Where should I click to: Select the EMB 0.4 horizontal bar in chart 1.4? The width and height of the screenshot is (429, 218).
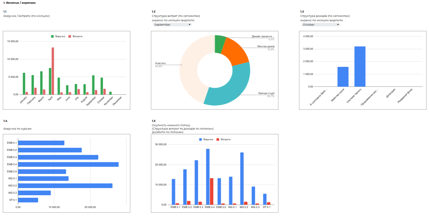coord(68,164)
